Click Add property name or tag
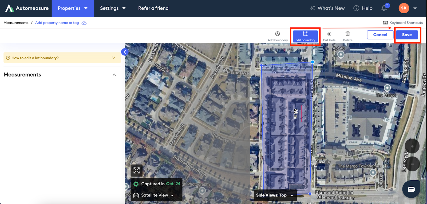 (x=57, y=23)
